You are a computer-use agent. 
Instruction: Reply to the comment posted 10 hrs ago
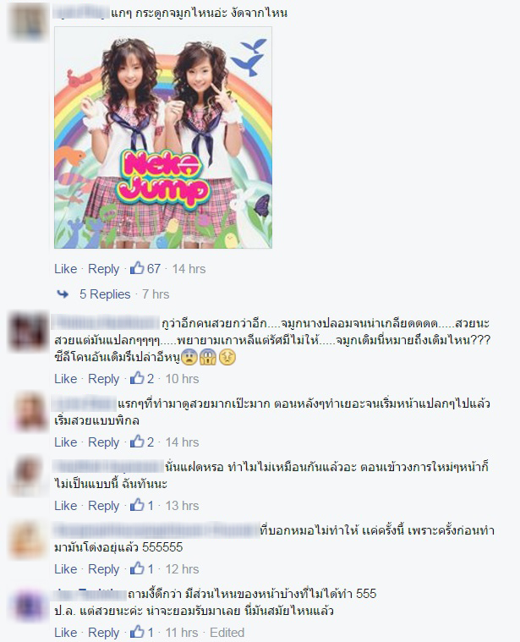(x=103, y=379)
